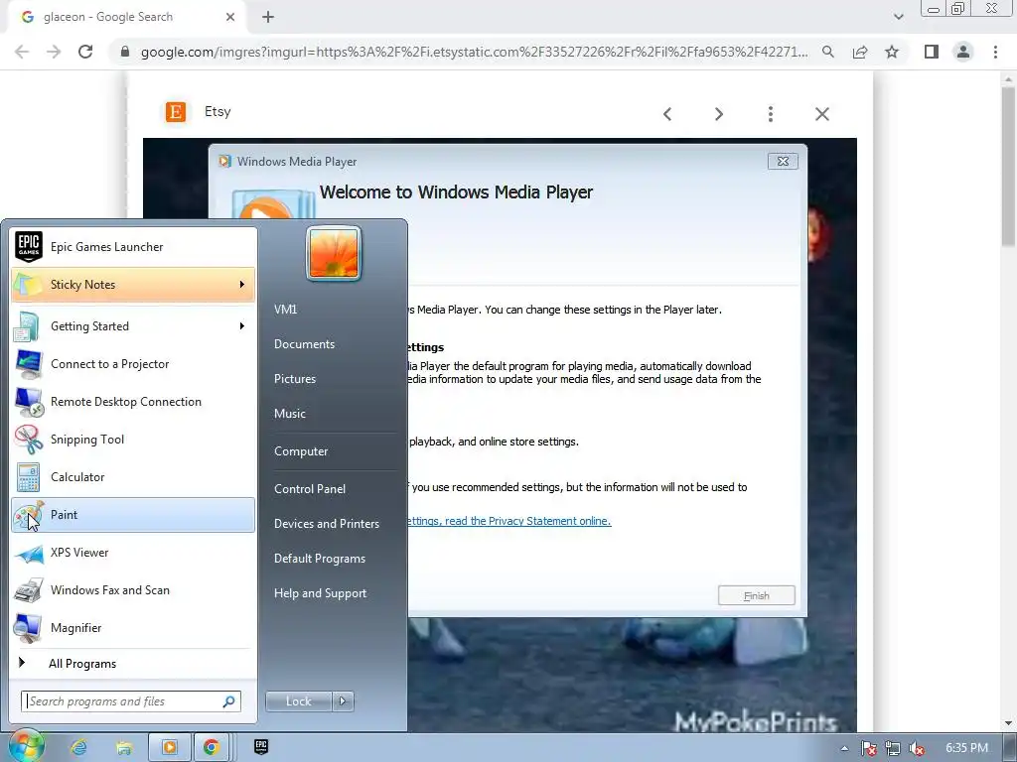Click the Getting Started icon

pos(29,325)
